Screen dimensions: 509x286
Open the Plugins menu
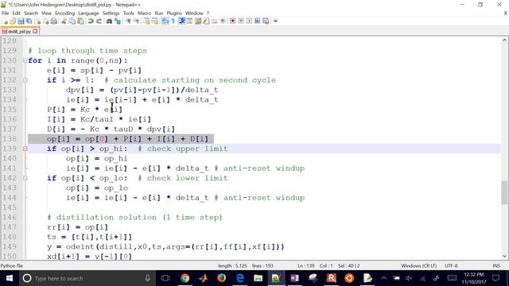[174, 14]
